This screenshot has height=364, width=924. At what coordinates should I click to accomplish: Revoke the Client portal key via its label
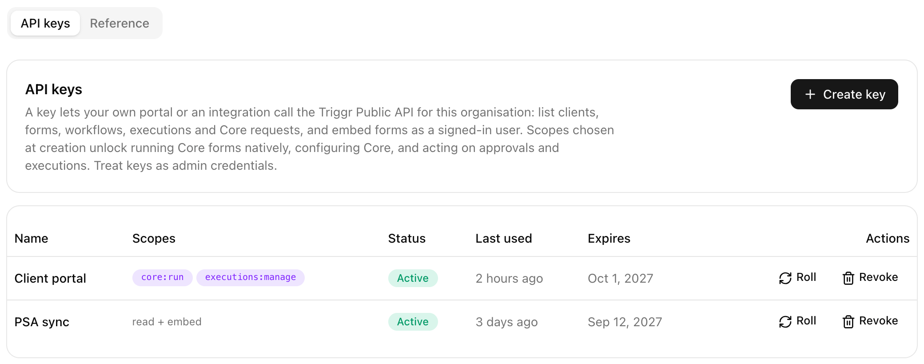pos(879,277)
